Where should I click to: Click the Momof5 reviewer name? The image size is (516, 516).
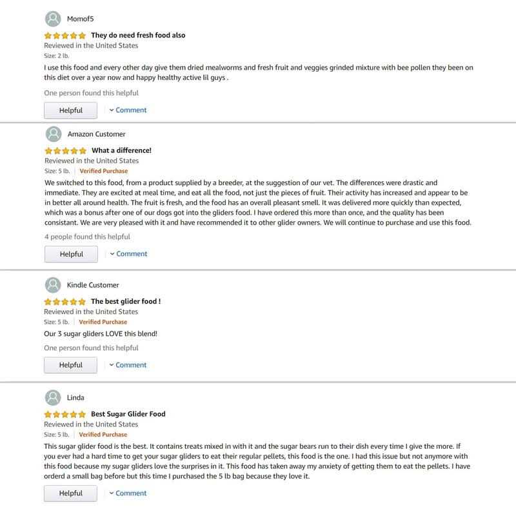(x=81, y=19)
